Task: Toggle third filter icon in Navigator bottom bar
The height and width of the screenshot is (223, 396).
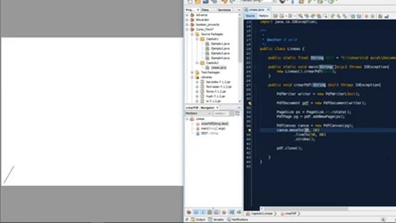Action: (x=202, y=212)
